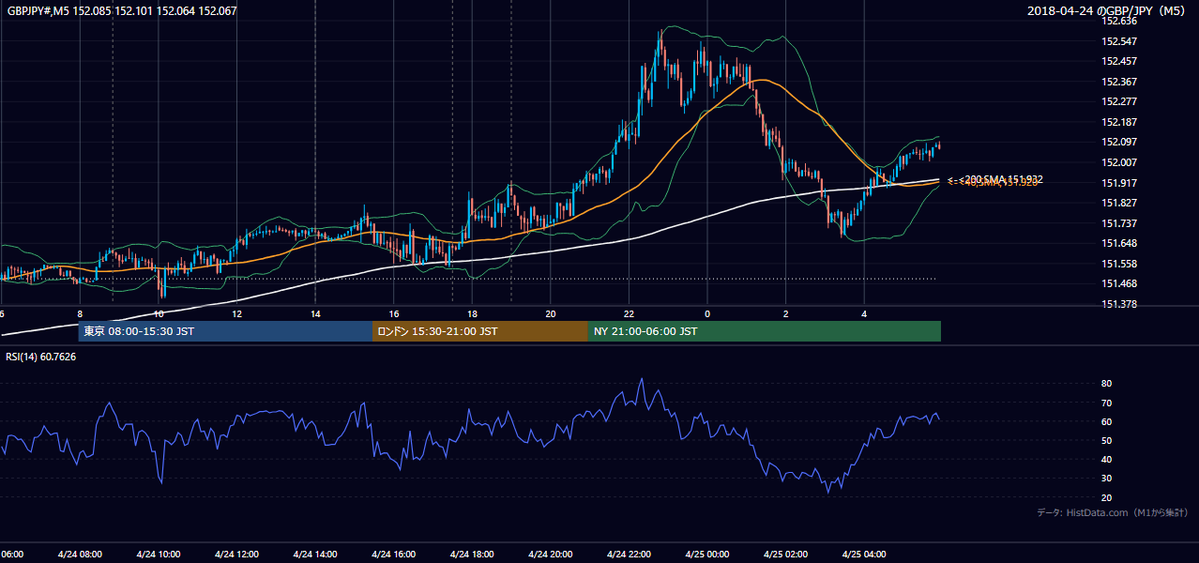Click price level 151.827 on the price axis
1199x563 pixels.
(x=1119, y=203)
